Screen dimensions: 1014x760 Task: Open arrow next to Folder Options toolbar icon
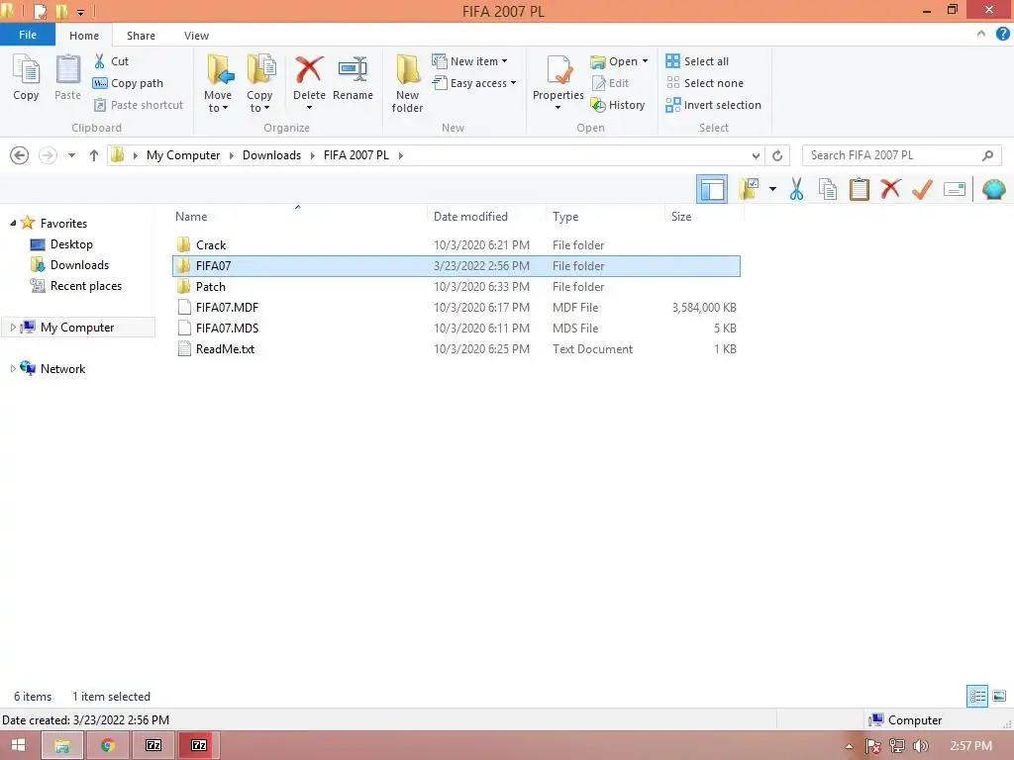pyautogui.click(x=772, y=189)
